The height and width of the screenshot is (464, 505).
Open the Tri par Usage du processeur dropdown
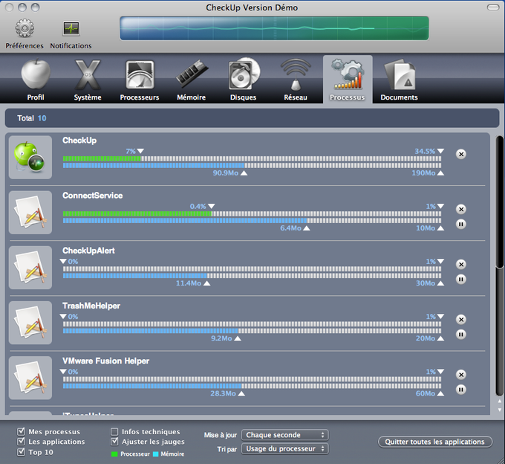tap(285, 448)
